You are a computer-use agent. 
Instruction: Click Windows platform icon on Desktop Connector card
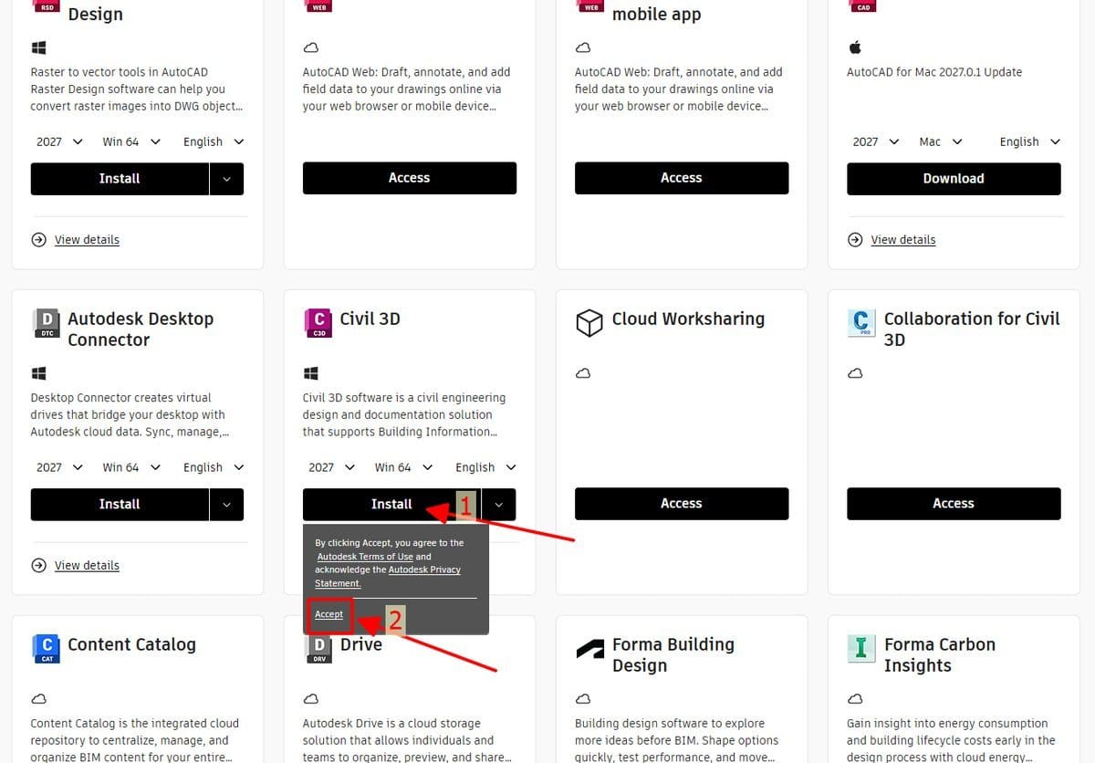38,373
